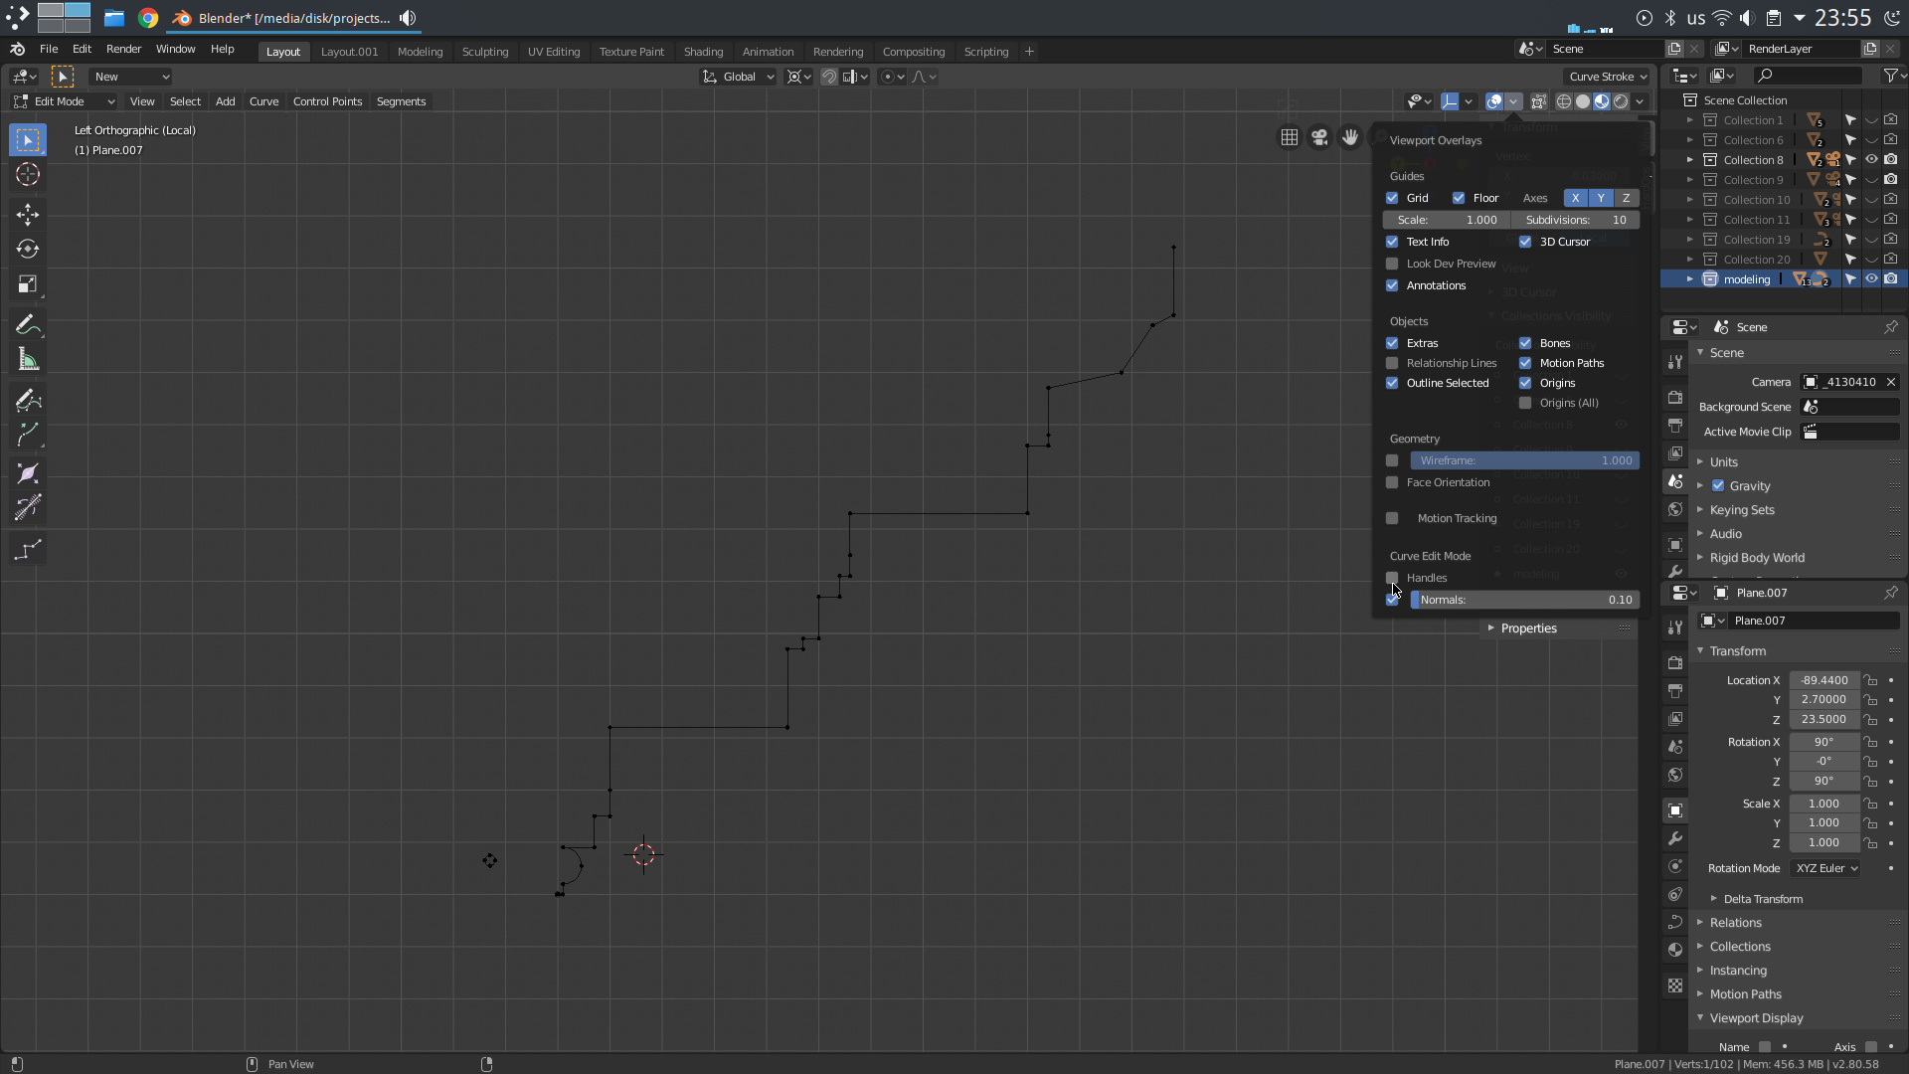
Task: Select the Annotate tool
Action: tap(27, 325)
